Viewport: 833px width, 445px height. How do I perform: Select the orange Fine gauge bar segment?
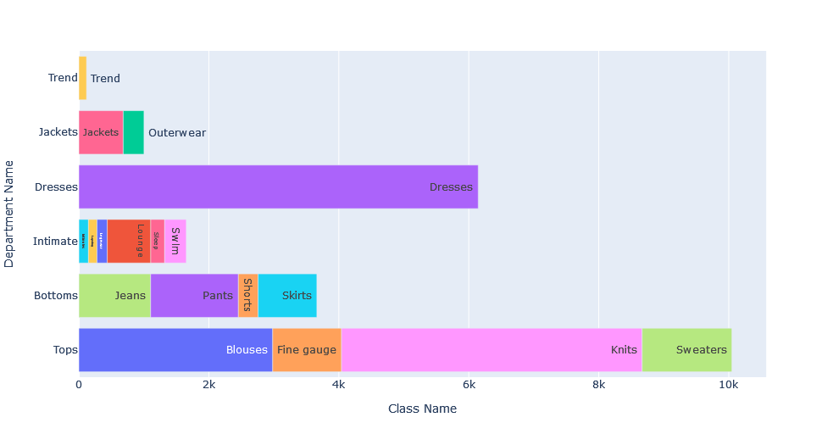click(306, 350)
